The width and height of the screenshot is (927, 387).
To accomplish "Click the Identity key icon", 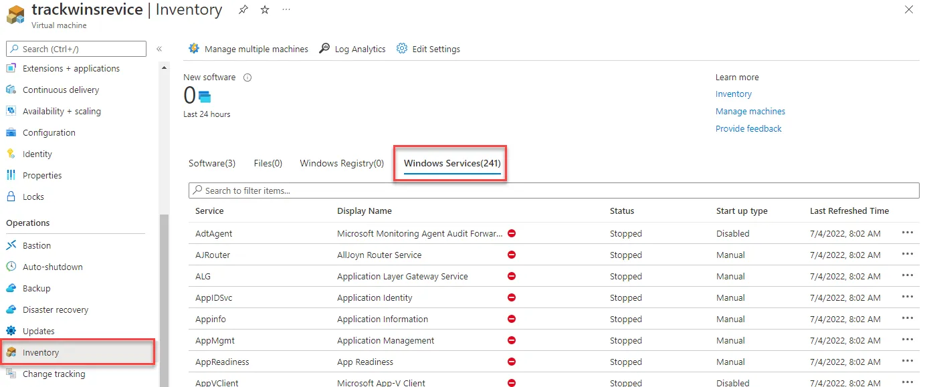I will [x=11, y=154].
